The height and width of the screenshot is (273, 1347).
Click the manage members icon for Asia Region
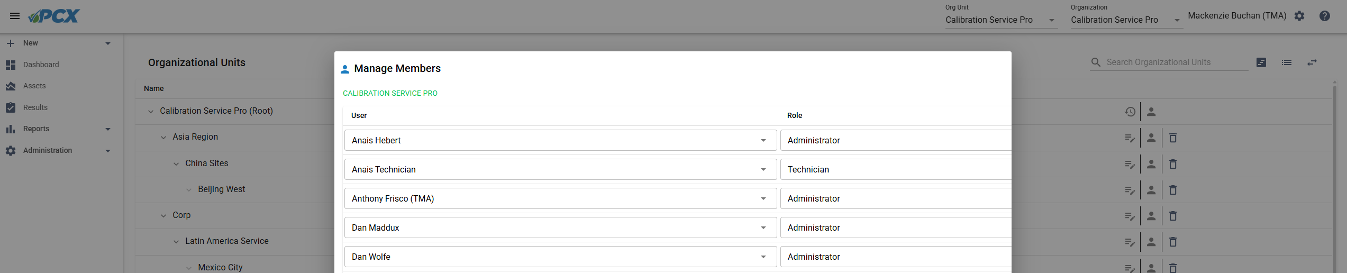pos(1151,138)
